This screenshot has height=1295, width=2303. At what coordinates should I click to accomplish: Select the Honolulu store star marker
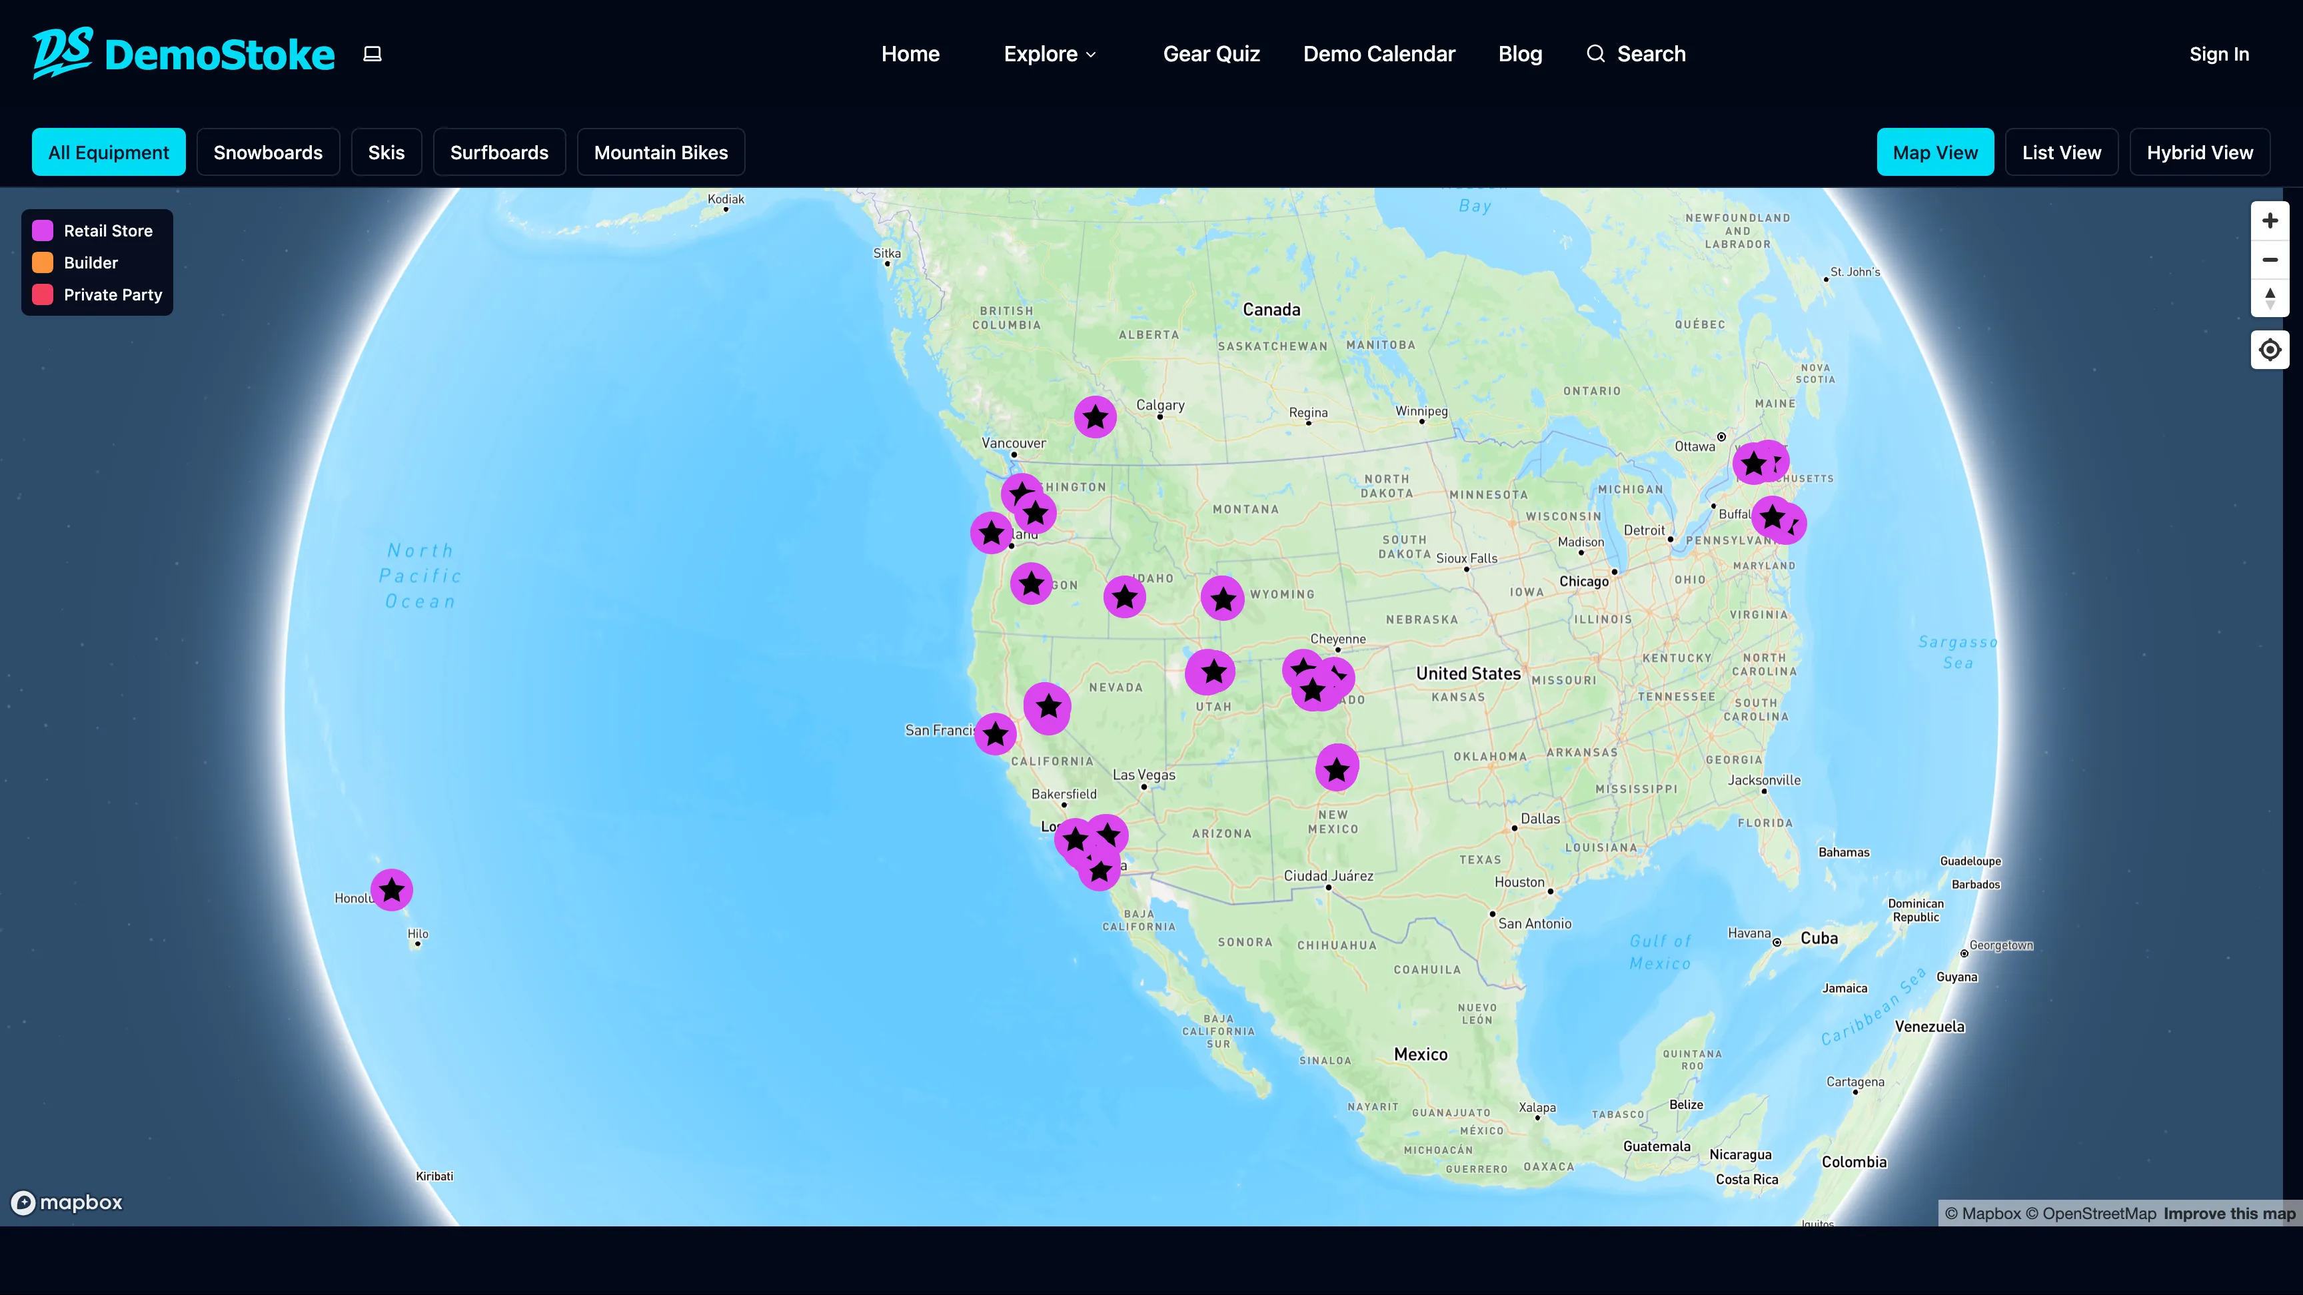[392, 890]
